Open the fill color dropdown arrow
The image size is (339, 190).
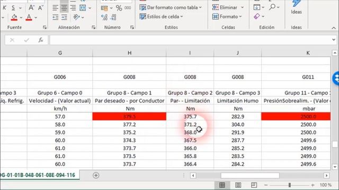pyautogui.click(x=21, y=17)
